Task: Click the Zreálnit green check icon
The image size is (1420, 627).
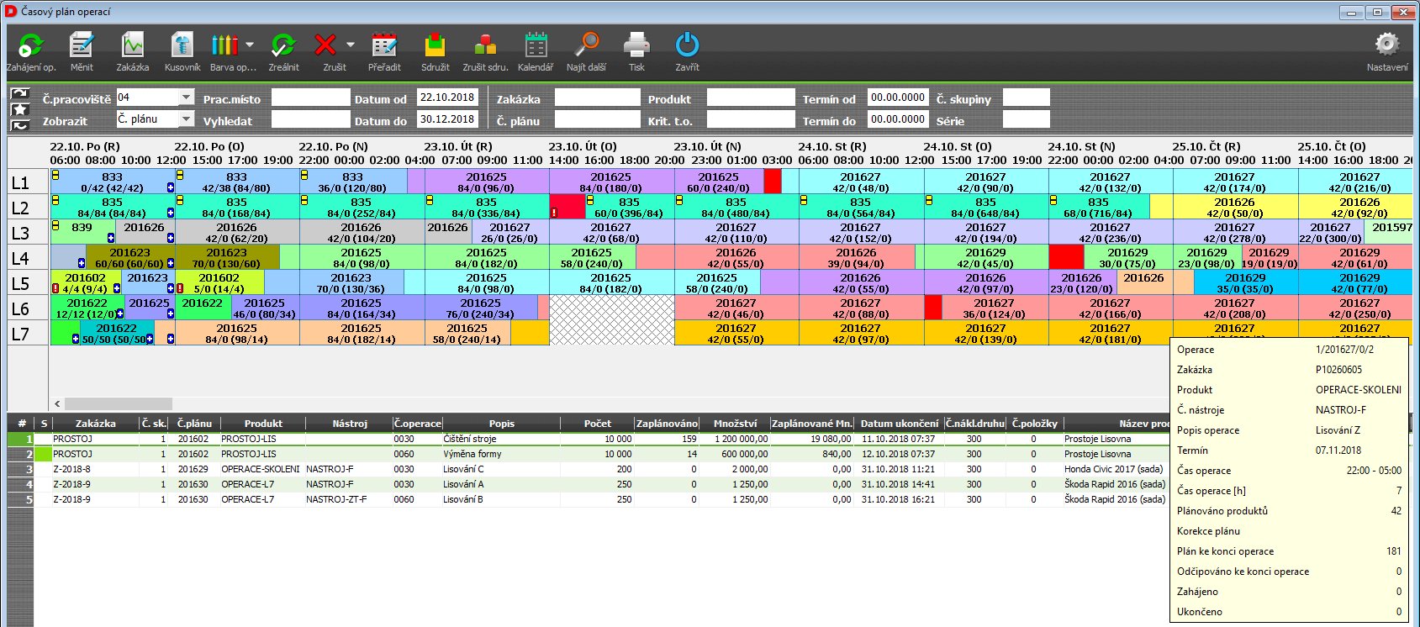Action: pos(283,45)
